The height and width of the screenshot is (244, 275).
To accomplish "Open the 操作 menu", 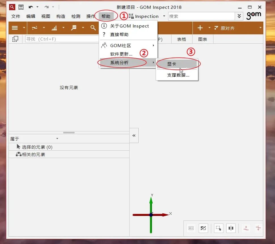I will pos(91,16).
